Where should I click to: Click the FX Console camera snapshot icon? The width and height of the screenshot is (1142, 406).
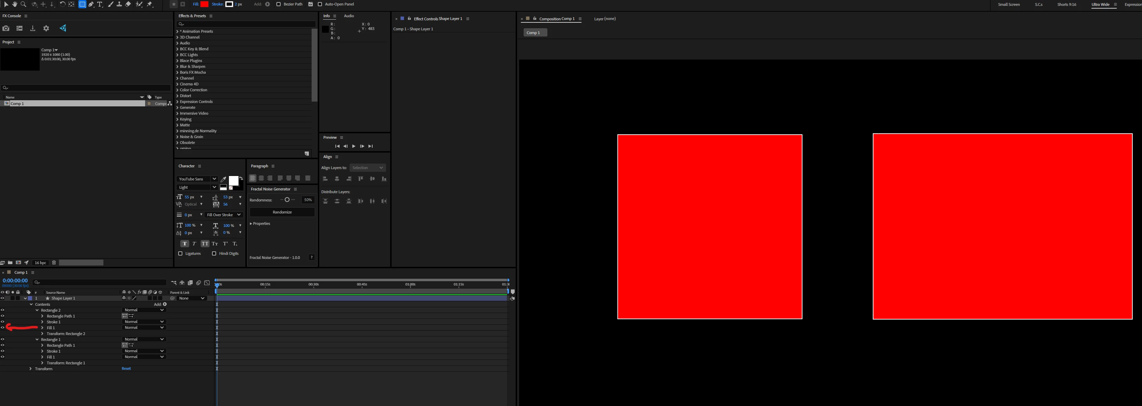click(x=6, y=28)
